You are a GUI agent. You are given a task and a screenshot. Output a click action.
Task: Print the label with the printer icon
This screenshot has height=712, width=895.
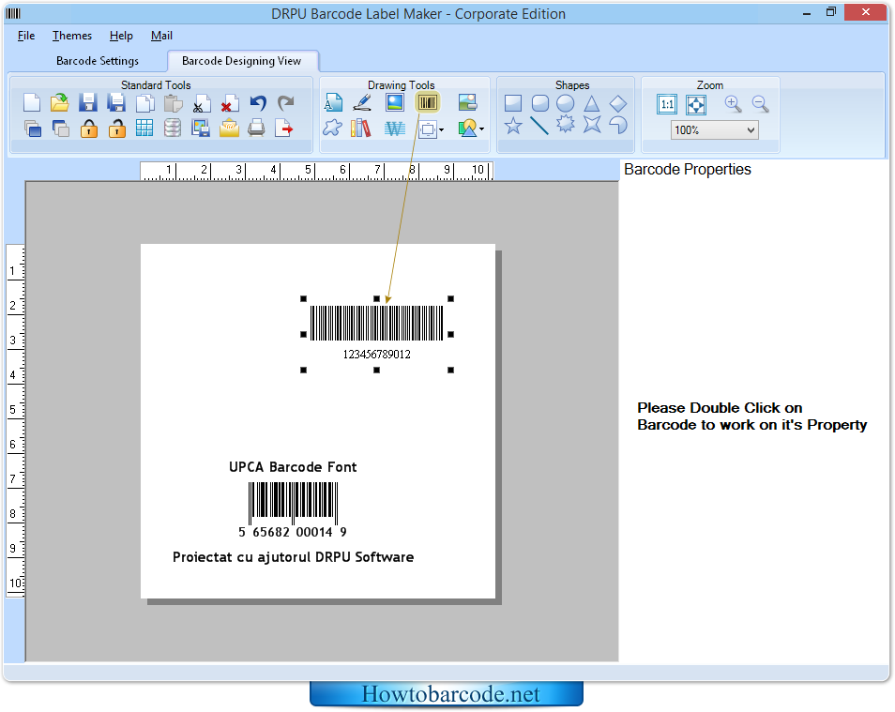pyautogui.click(x=256, y=128)
